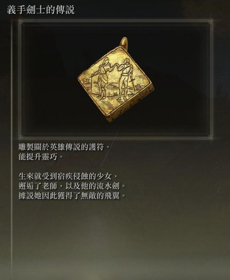230x280 pixels.
Task: Click the bottom-left corner ornament of image frame
Action: [21, 137]
